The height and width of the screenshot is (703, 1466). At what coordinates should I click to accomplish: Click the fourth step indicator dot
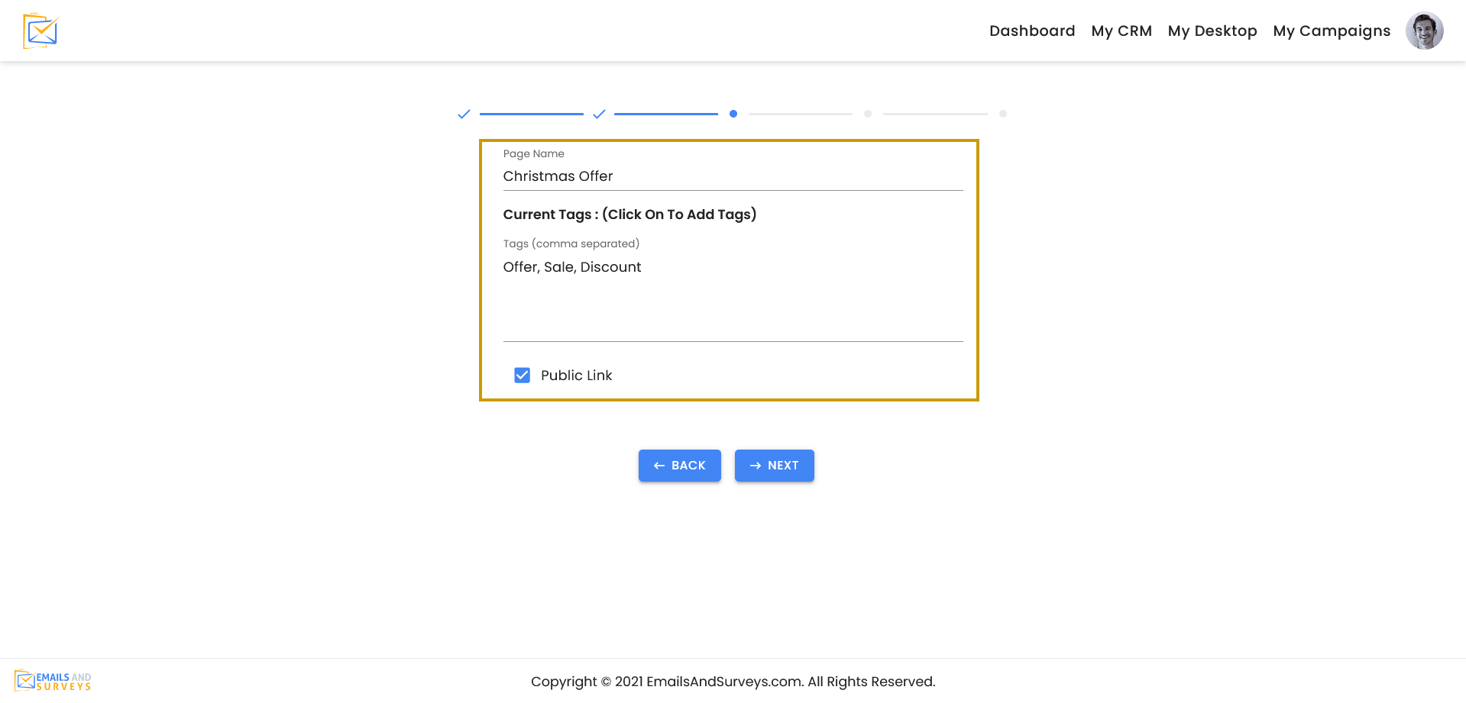point(868,114)
